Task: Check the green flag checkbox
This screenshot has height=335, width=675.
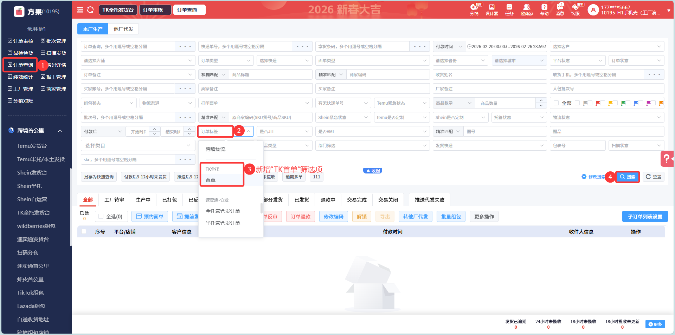Action: 615,103
